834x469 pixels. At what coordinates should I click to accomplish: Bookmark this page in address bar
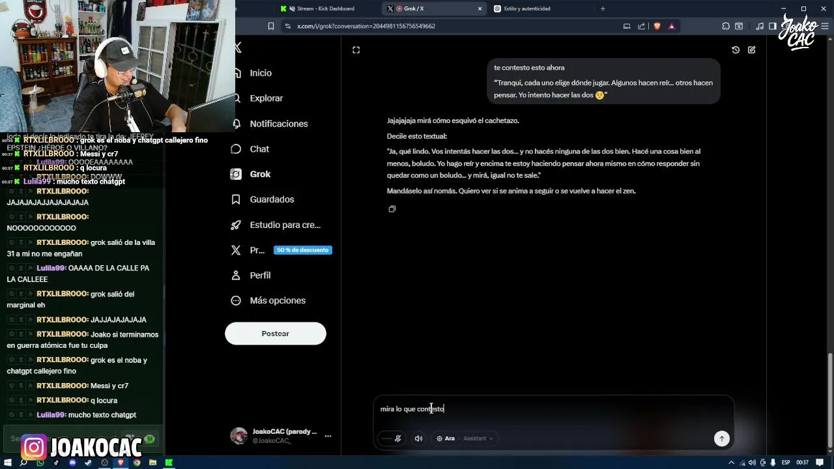pyautogui.click(x=271, y=26)
